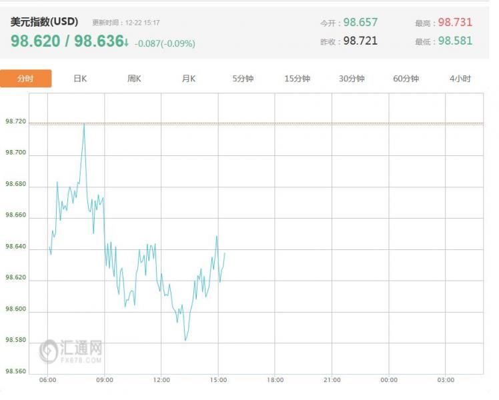Open the 30分钟 interval tab
The height and width of the screenshot is (400, 499).
[x=352, y=79]
